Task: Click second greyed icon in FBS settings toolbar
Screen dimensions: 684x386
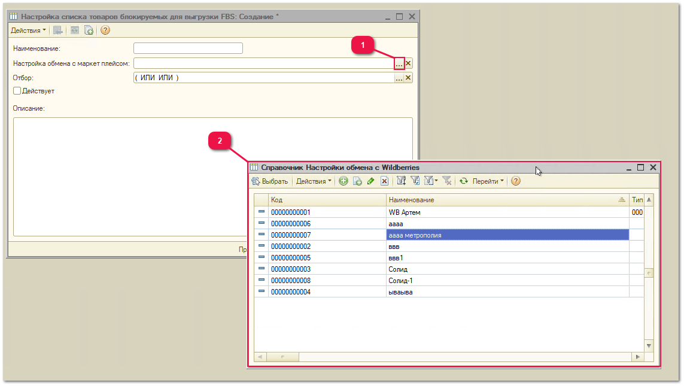Action: [x=75, y=30]
